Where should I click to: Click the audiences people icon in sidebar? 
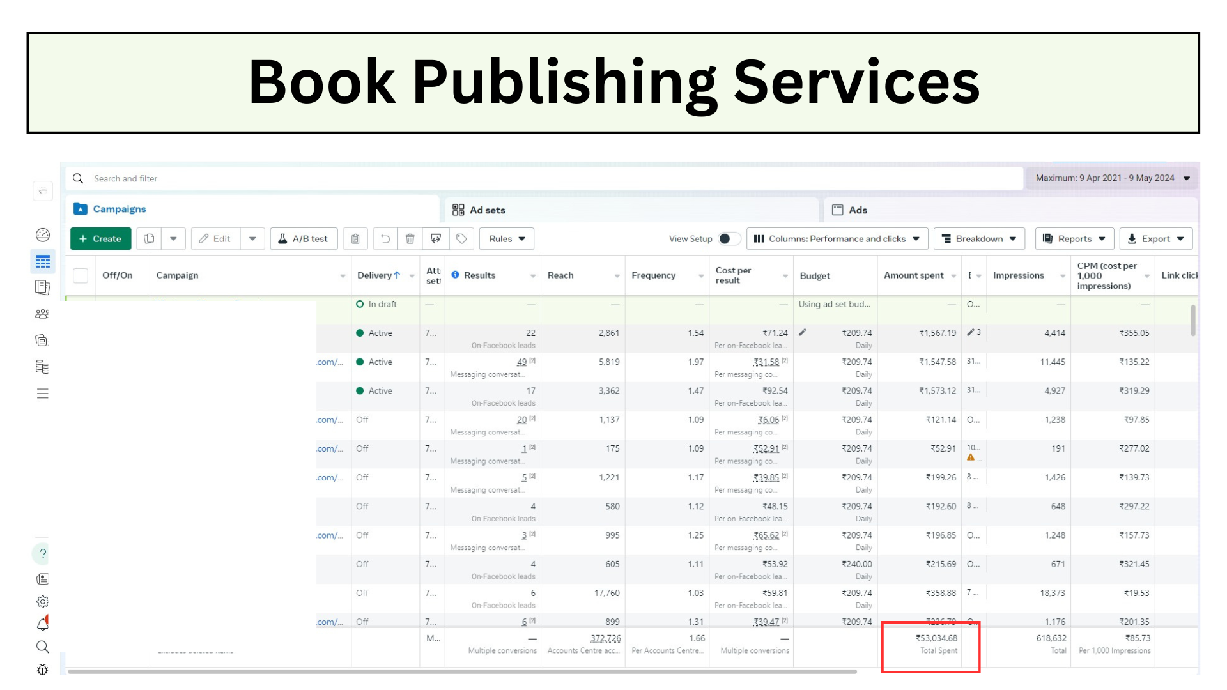[x=42, y=314]
